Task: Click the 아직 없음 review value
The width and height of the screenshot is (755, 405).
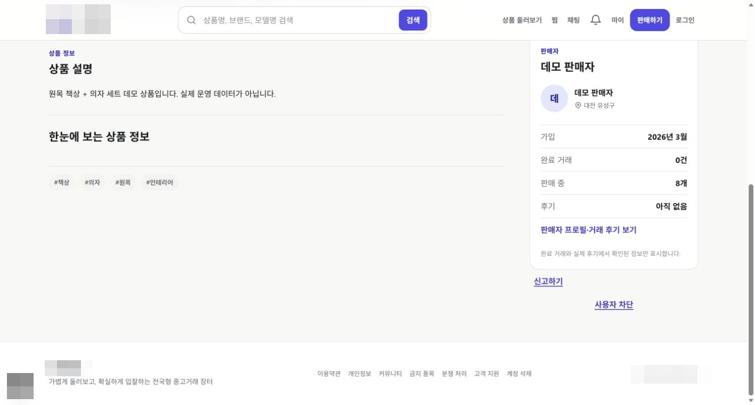Action: coord(671,206)
